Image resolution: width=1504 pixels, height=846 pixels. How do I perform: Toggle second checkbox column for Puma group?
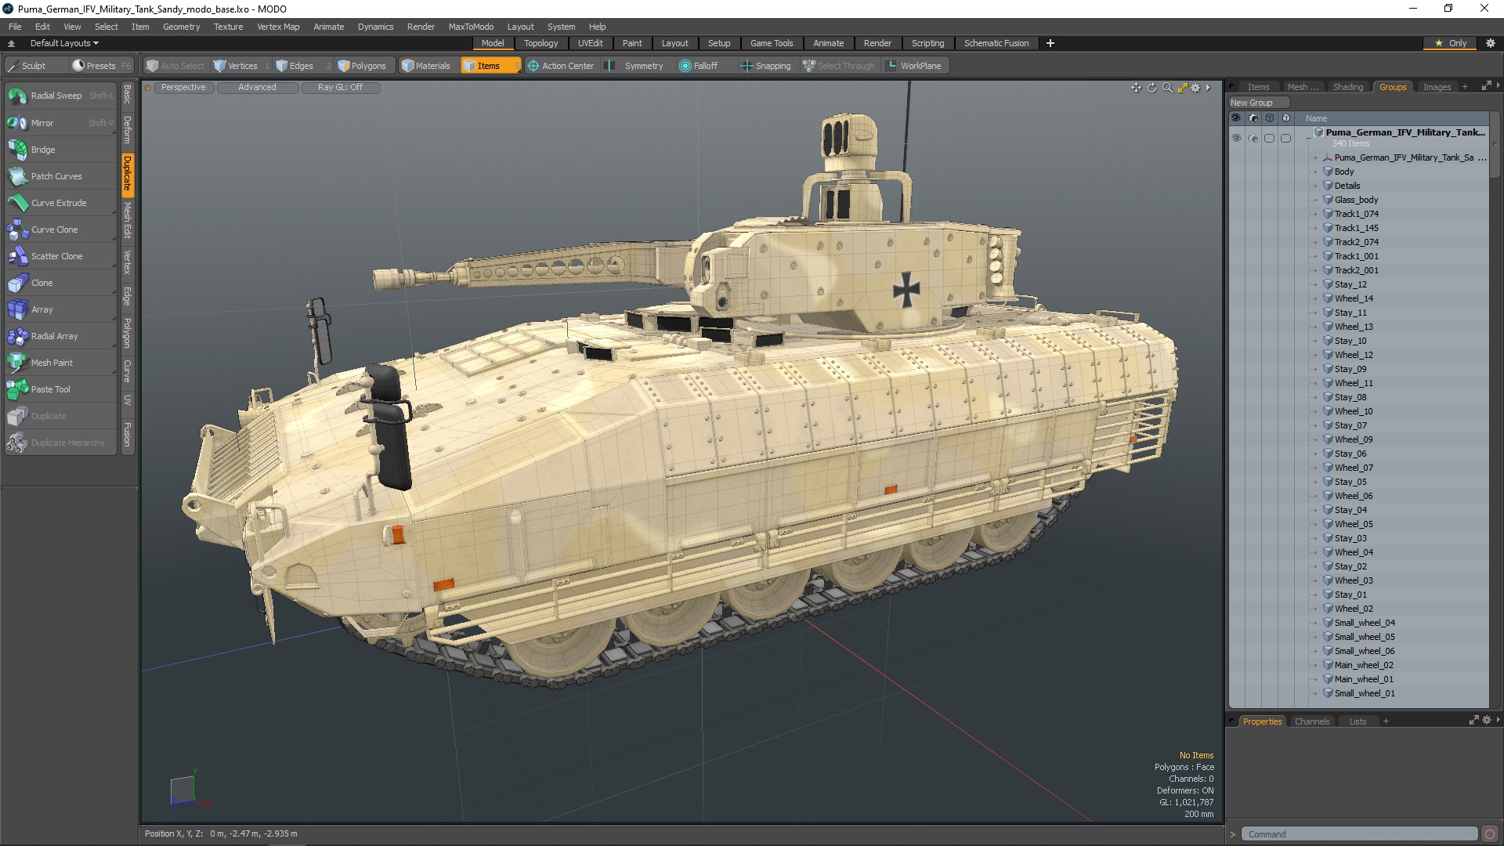click(1285, 139)
